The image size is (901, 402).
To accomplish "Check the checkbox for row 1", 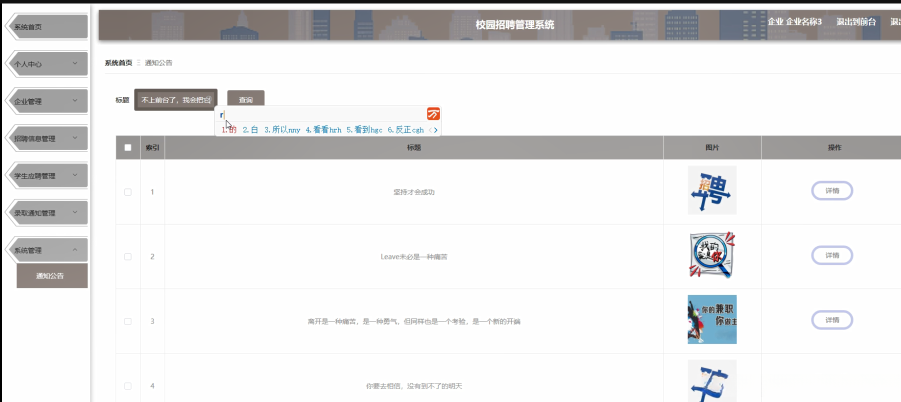I will (128, 192).
